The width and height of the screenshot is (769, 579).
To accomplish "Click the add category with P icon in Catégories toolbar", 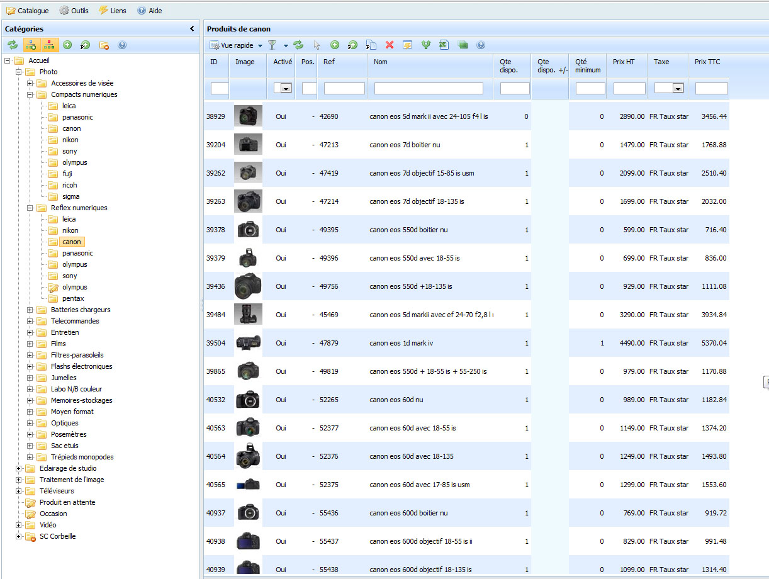I will pyautogui.click(x=86, y=45).
